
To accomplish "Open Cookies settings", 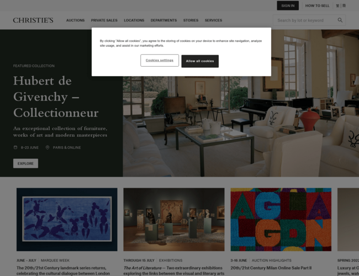I will (160, 60).
